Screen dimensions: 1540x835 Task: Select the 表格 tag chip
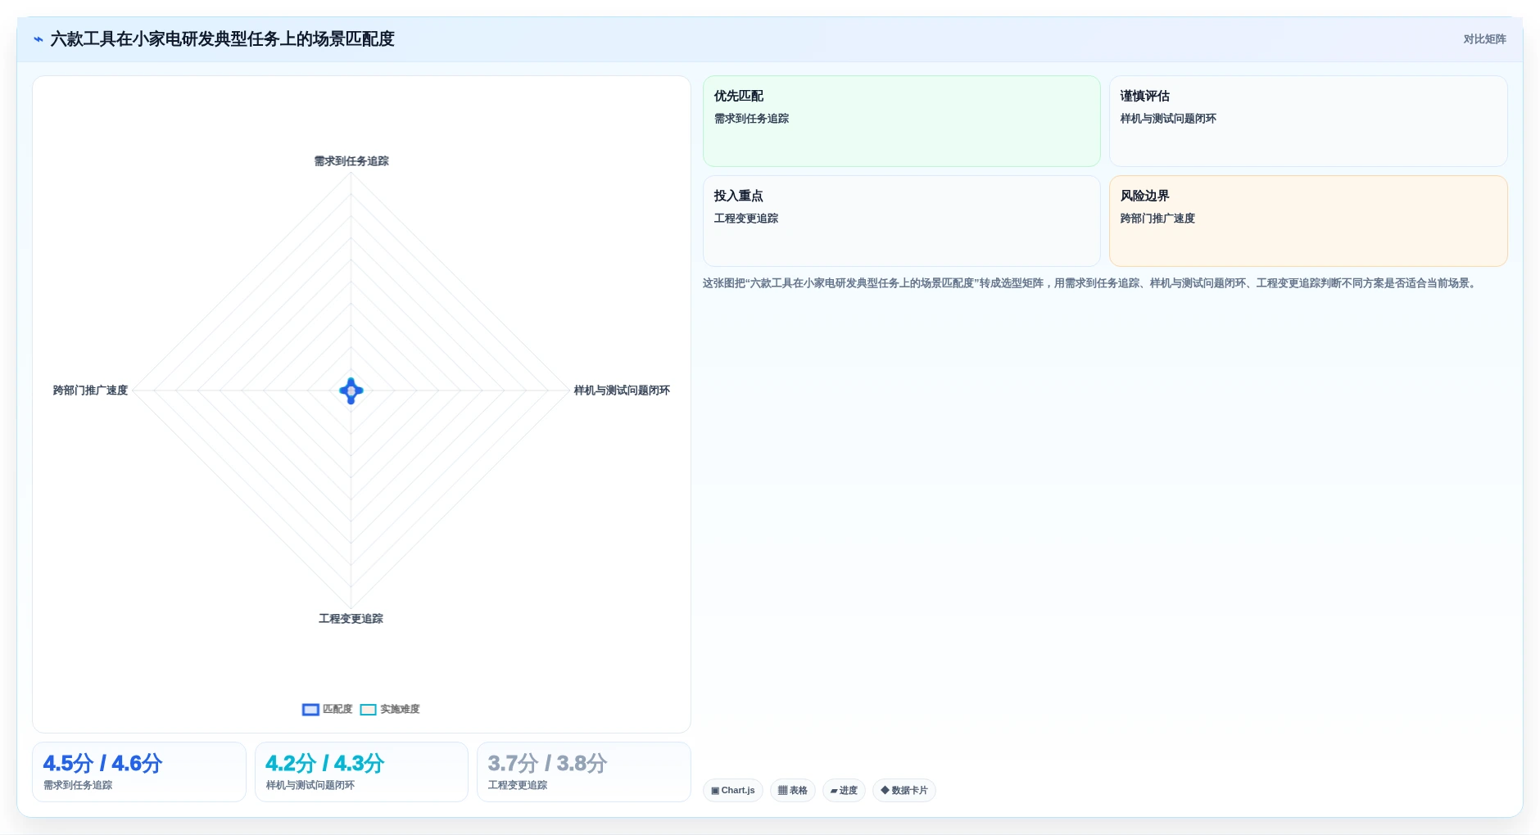click(792, 790)
